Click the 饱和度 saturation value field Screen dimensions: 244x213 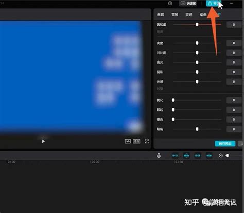234,25
